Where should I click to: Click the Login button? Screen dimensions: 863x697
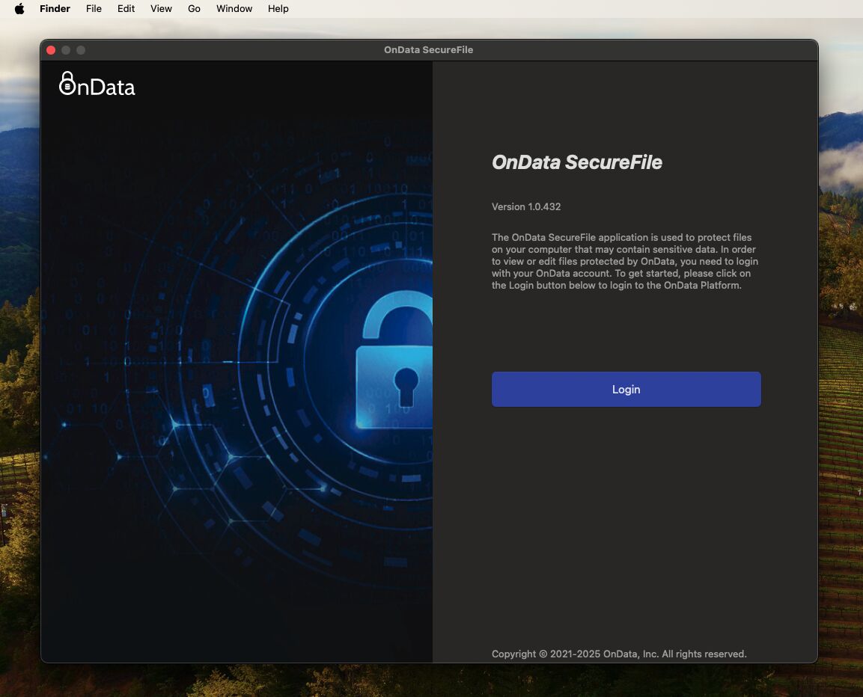pos(626,389)
